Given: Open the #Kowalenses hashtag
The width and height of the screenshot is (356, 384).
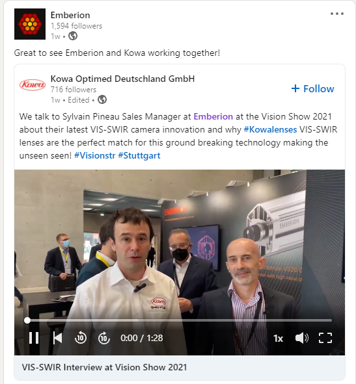Looking at the screenshot, I should 270,129.
